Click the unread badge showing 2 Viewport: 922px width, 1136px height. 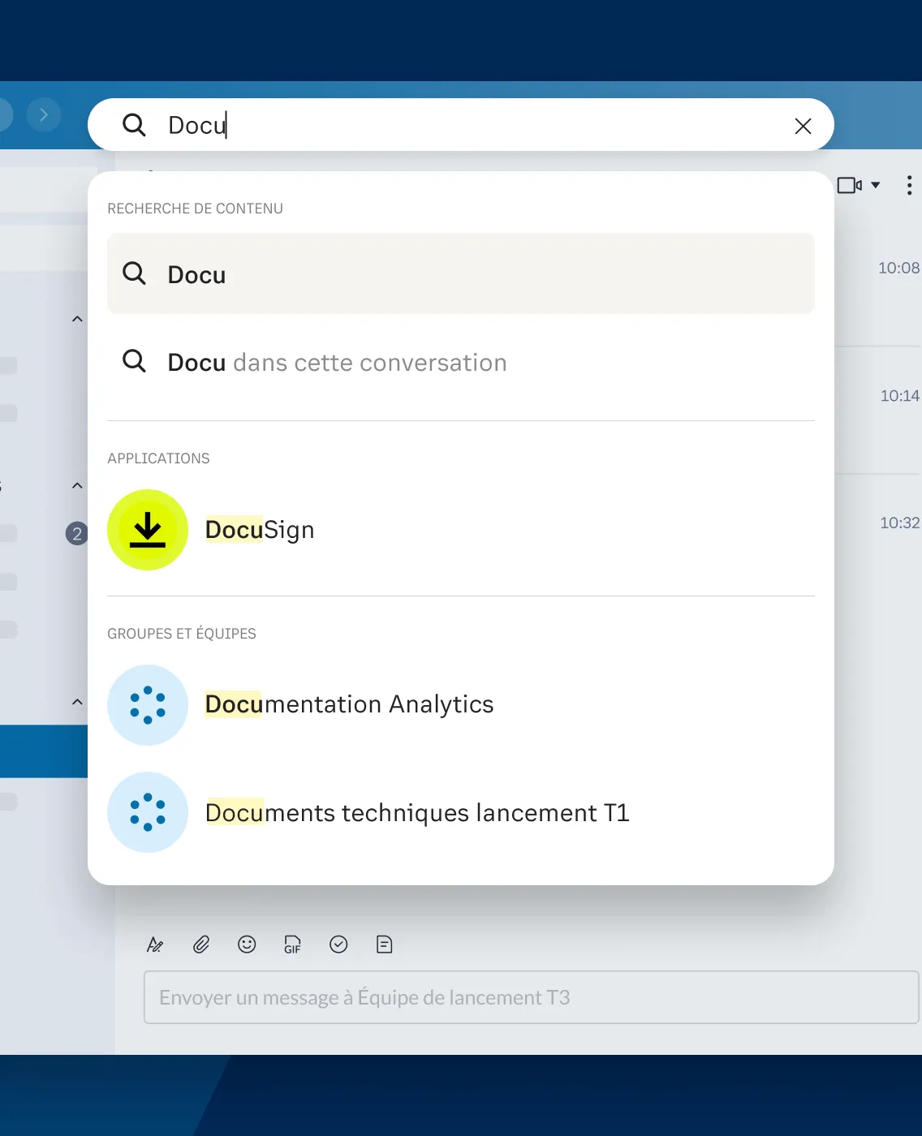pos(75,533)
